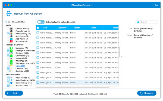Select the Camera Roll camera icon
The height and width of the screenshot is (101, 163).
point(11,28)
